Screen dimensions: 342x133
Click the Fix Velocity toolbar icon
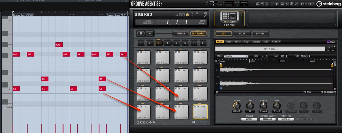267,4
